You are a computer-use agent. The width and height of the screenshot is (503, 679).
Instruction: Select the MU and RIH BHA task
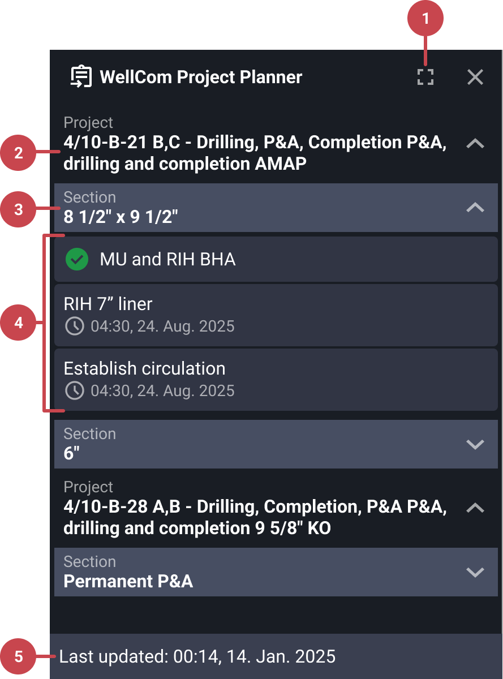click(x=167, y=260)
